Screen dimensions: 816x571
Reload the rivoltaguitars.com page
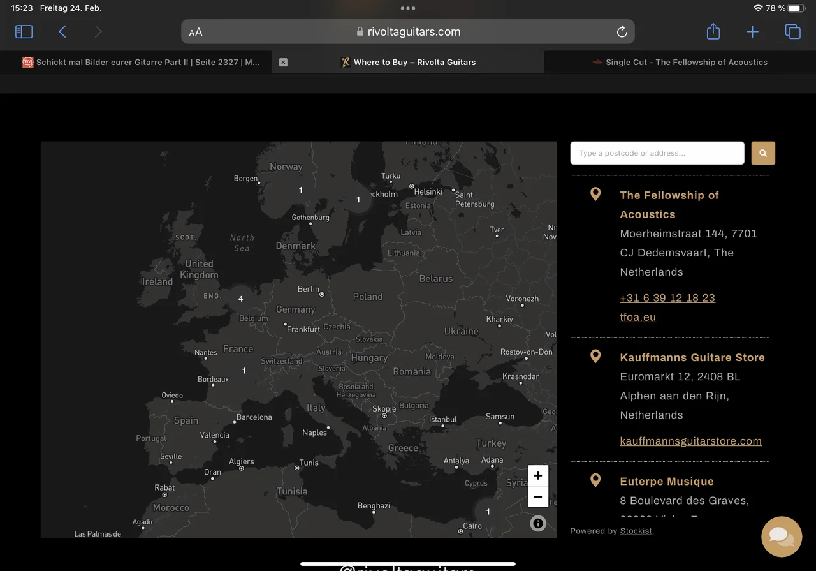[622, 32]
